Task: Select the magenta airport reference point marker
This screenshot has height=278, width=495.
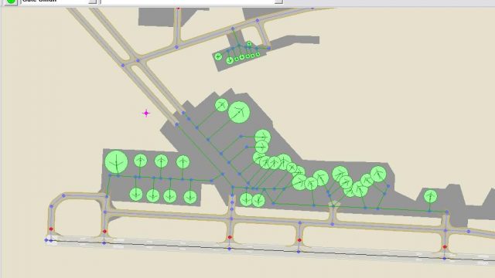Action: click(146, 114)
